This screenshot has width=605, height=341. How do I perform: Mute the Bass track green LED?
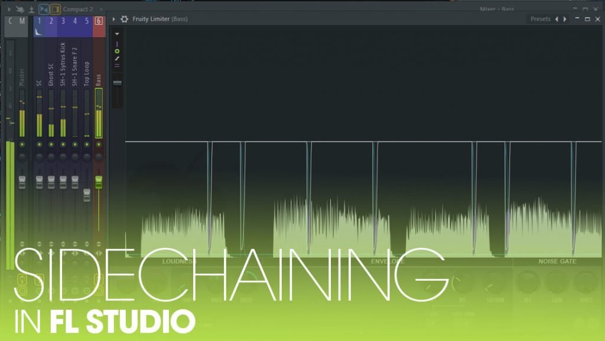[x=99, y=145]
